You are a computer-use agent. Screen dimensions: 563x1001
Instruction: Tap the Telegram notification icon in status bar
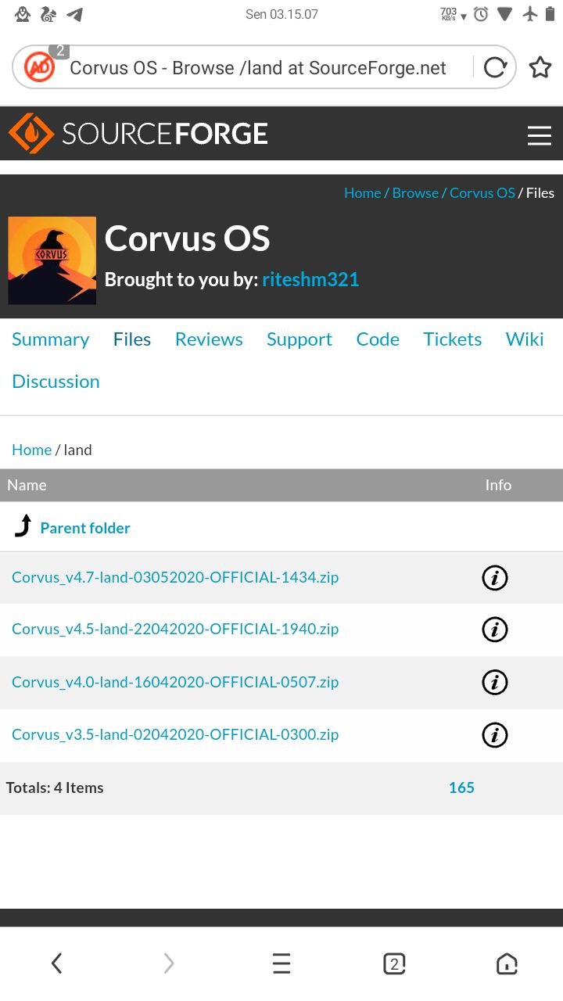(75, 14)
